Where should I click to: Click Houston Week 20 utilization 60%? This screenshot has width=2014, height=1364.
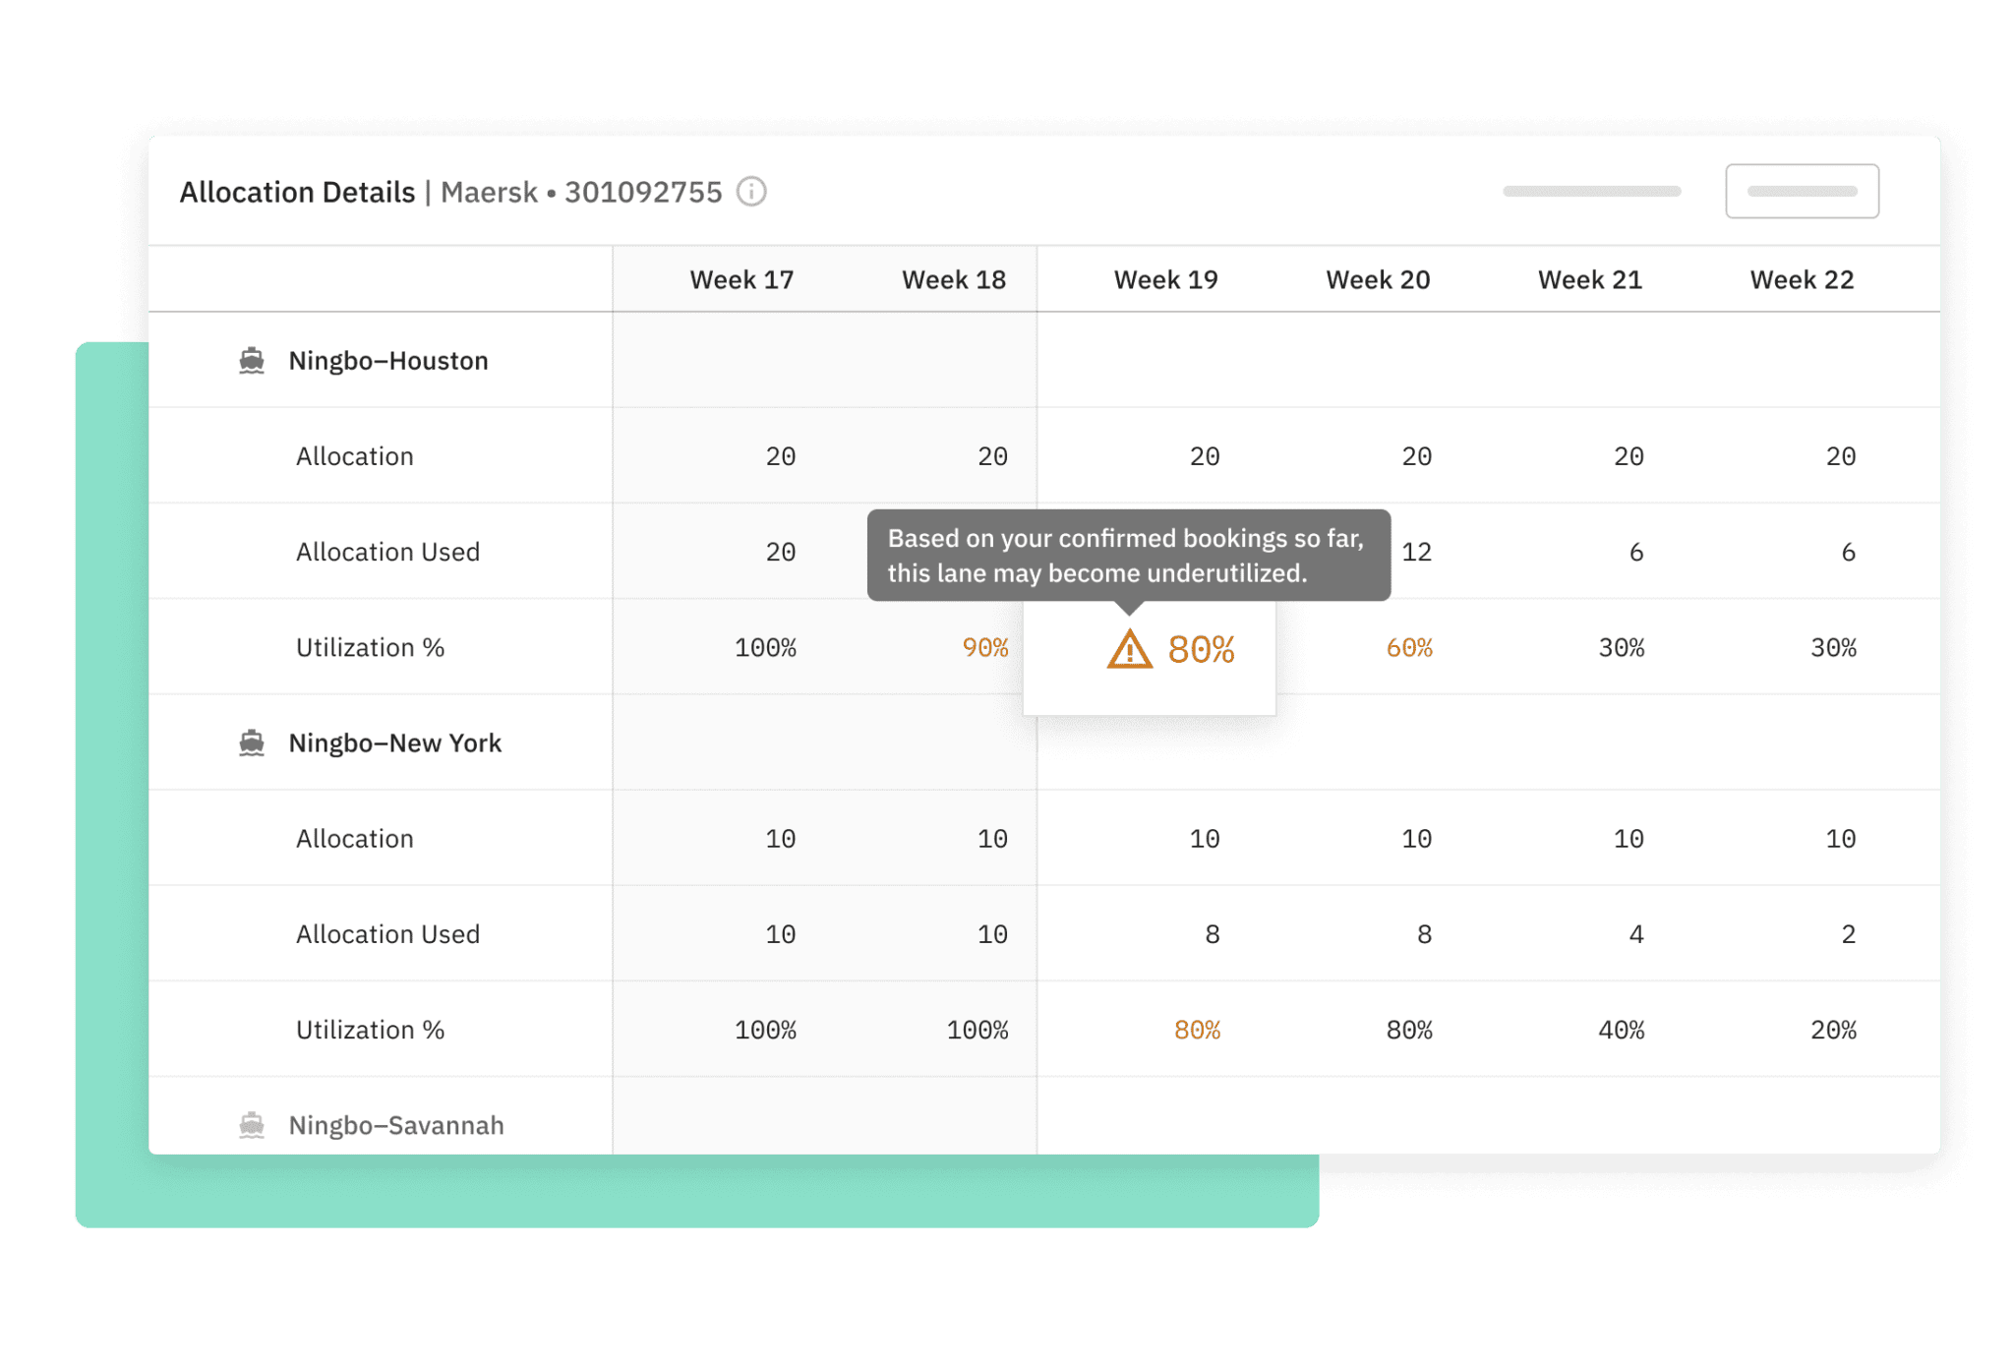tap(1409, 647)
